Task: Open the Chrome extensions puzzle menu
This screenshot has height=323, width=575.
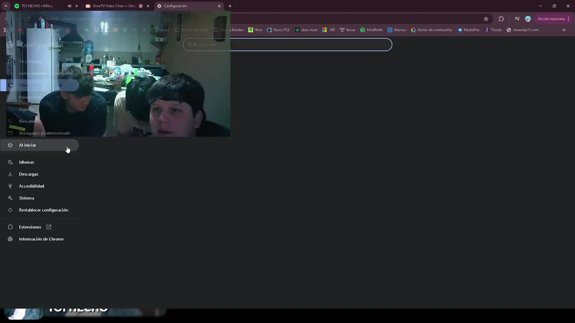Action: (x=501, y=19)
